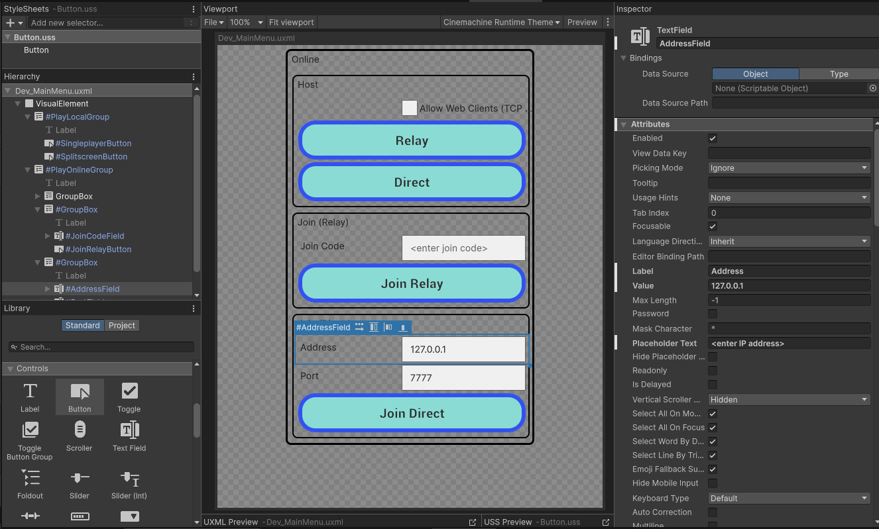
Task: Open the Usage Hints dropdown
Action: (789, 198)
